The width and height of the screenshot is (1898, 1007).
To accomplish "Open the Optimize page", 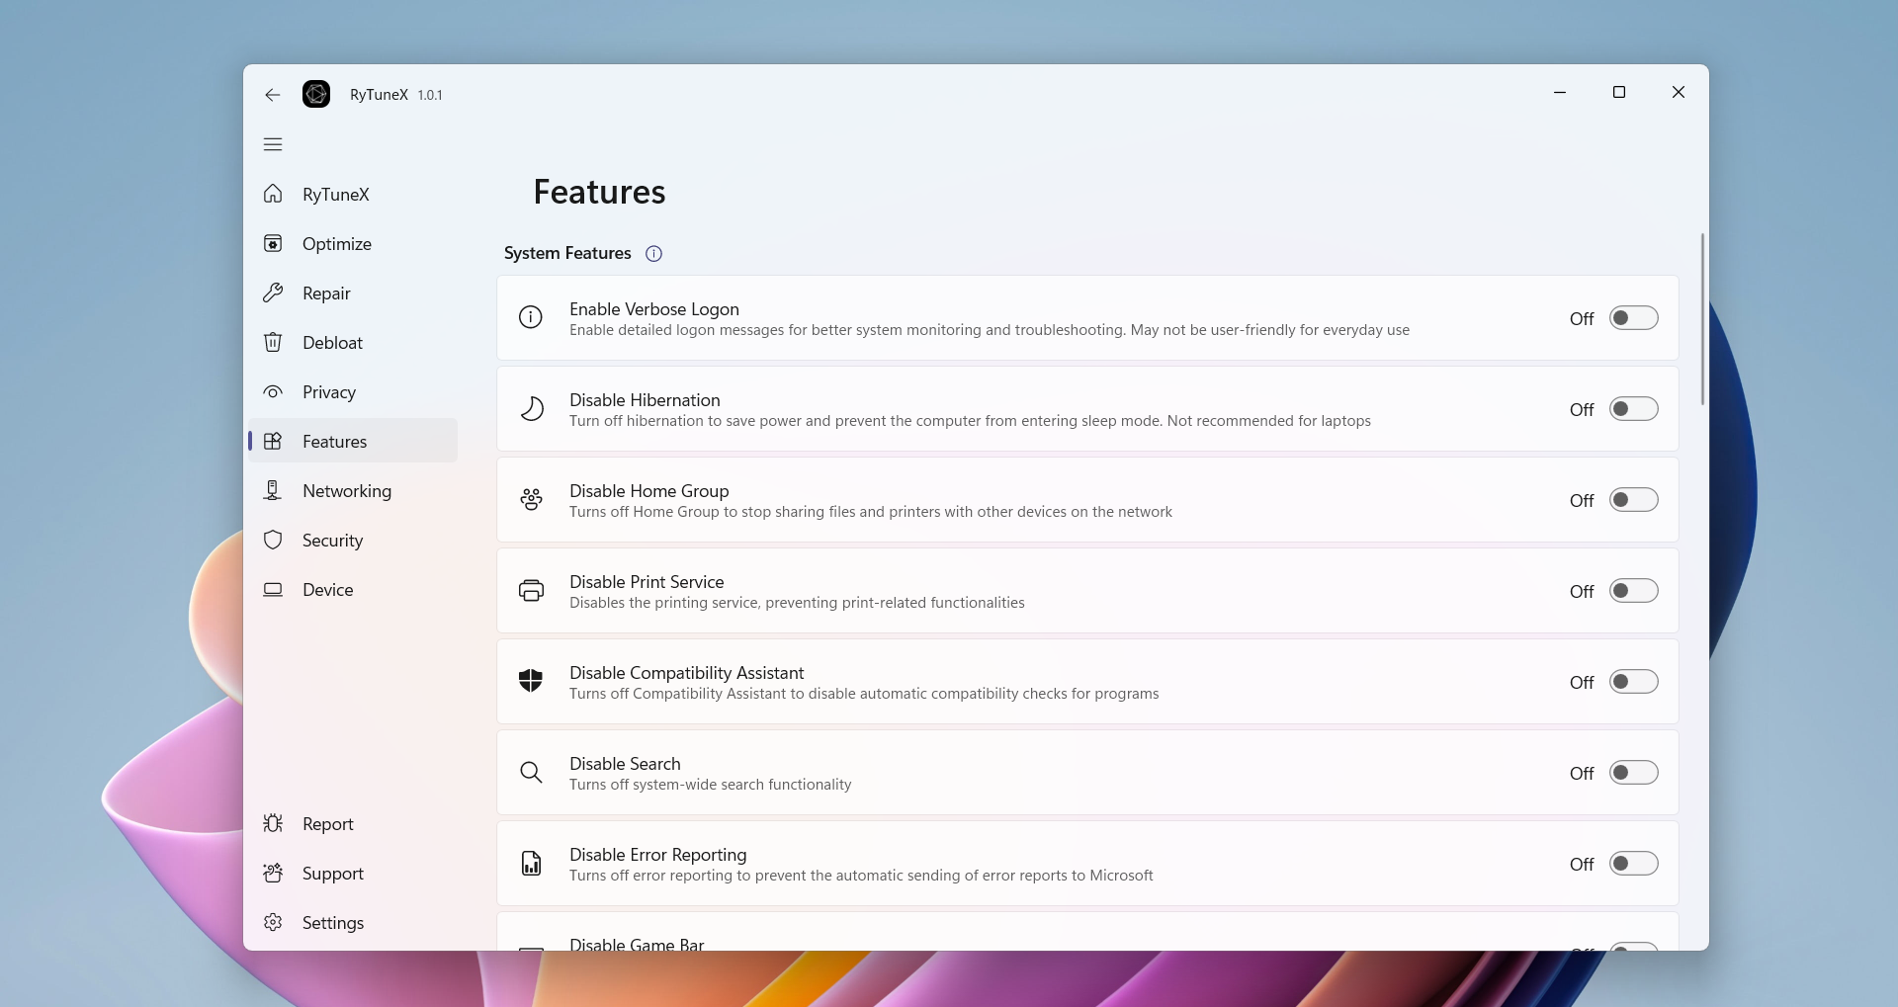I will click(337, 244).
